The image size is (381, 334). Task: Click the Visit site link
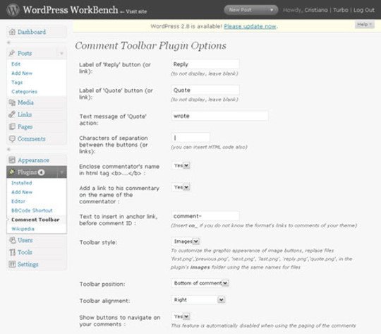pyautogui.click(x=136, y=11)
